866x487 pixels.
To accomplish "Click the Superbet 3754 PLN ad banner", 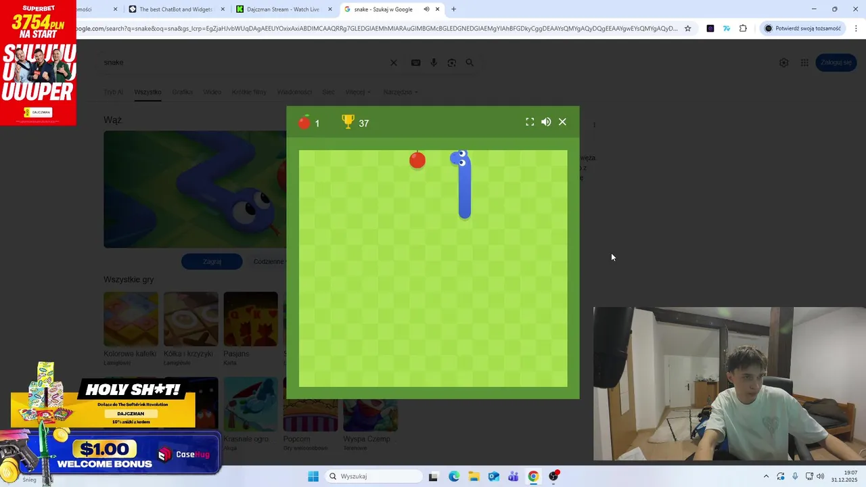I will (38, 63).
